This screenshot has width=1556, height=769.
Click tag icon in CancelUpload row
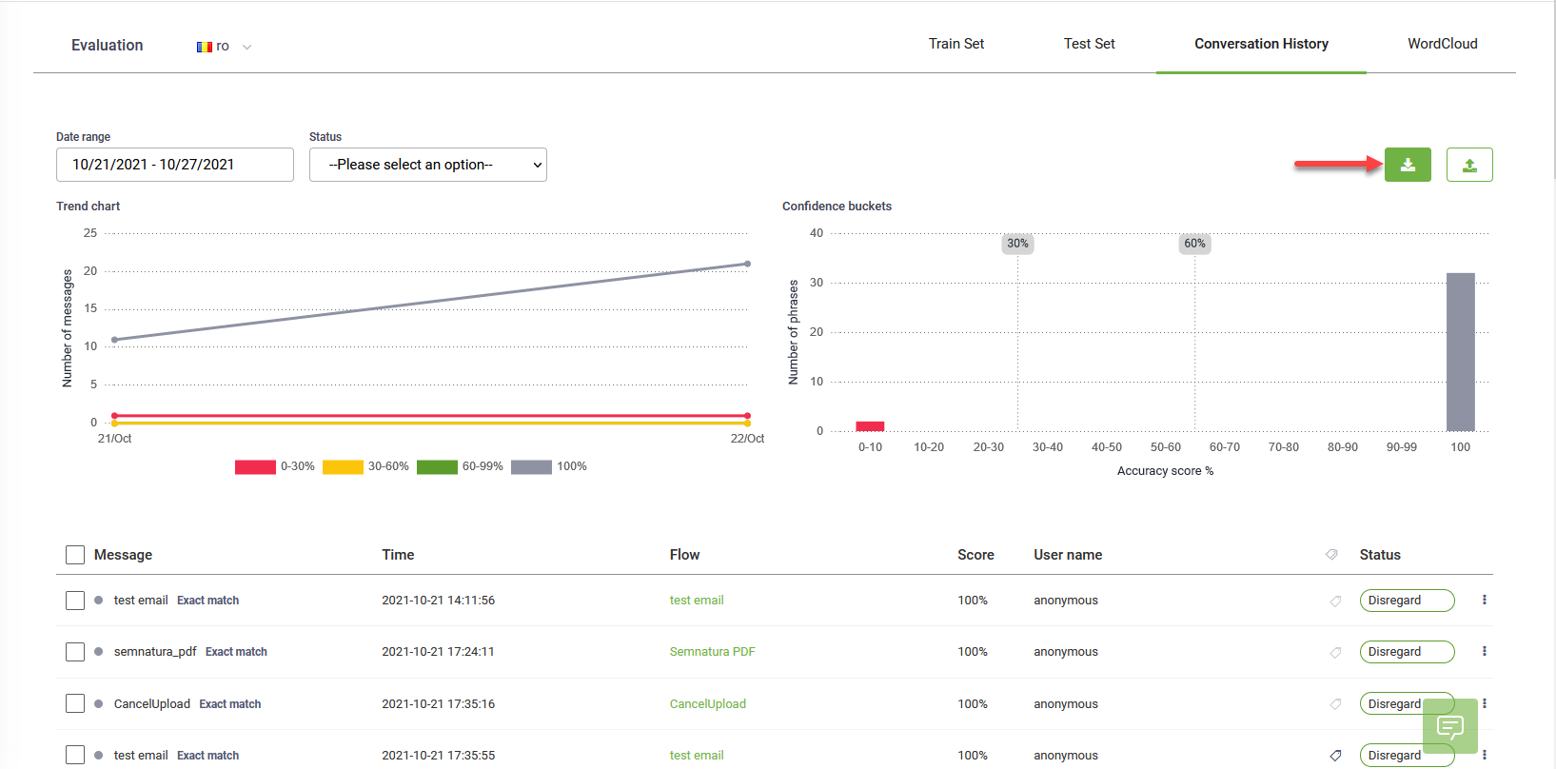click(1335, 704)
